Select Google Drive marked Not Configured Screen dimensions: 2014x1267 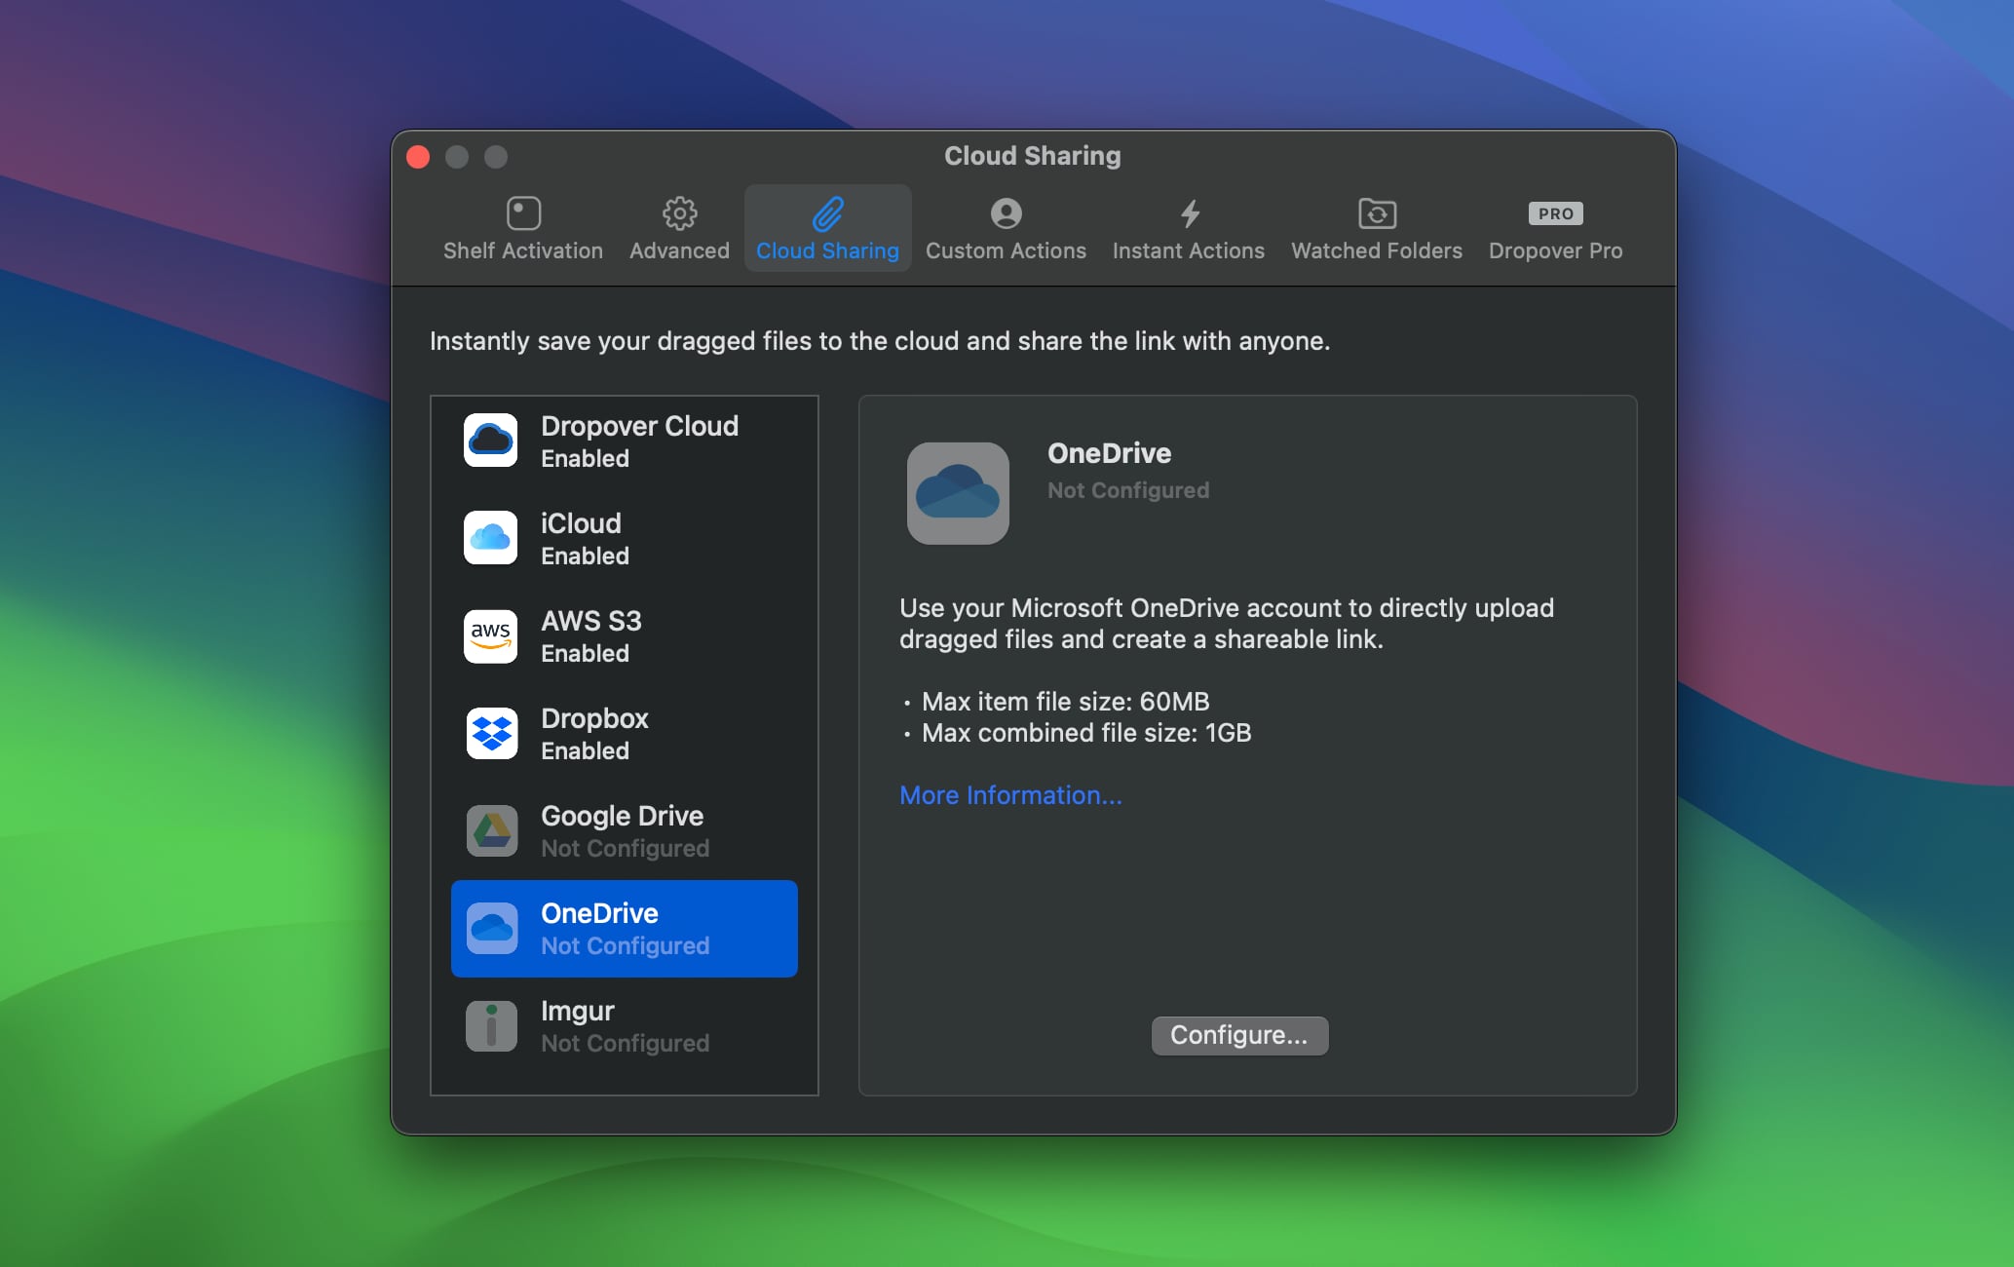624,830
